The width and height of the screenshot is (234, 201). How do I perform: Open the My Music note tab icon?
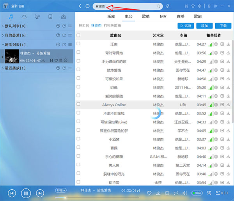coord(11,16)
